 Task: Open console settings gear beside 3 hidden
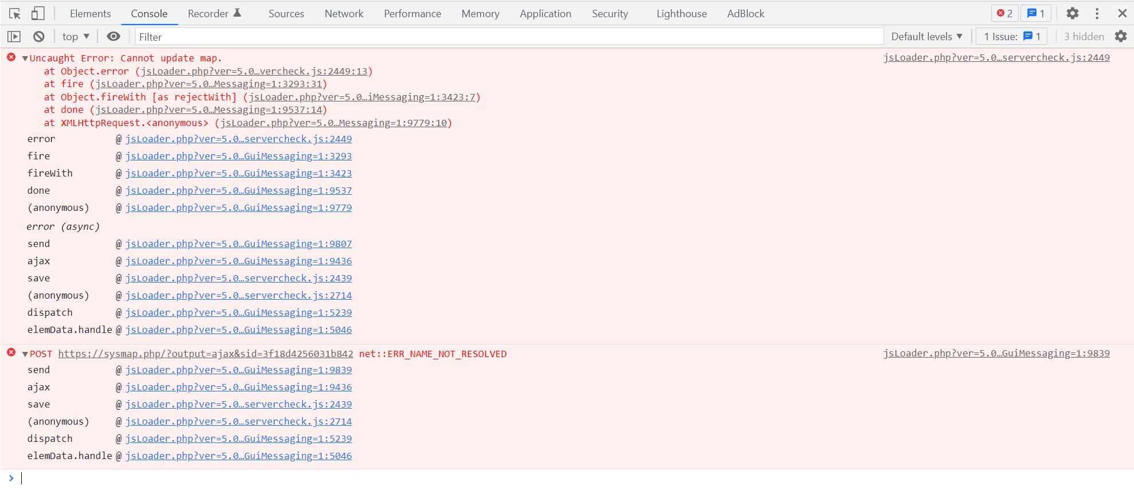[x=1120, y=37]
